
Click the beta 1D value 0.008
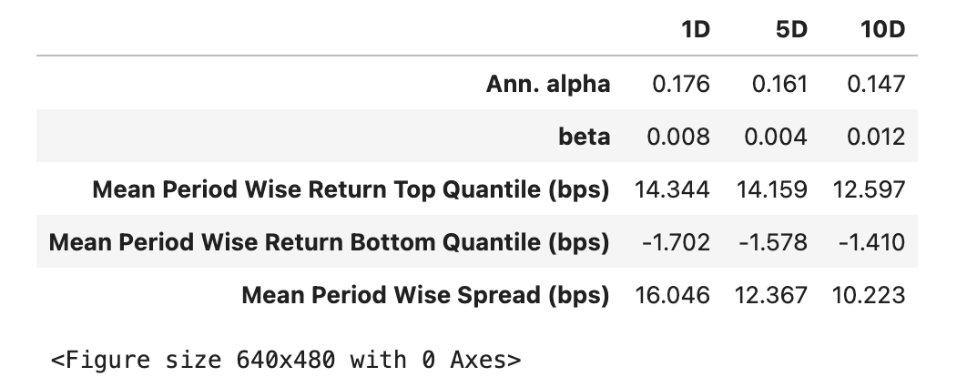click(x=677, y=137)
